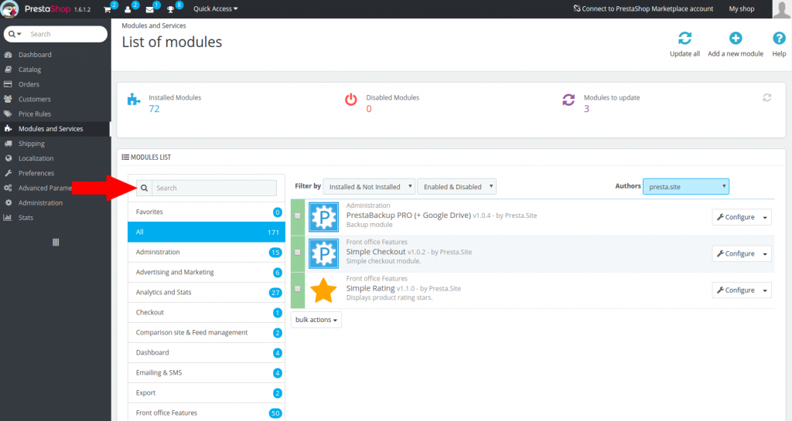Click the Installed Modules puzzle icon
The width and height of the screenshot is (792, 421).
[134, 100]
